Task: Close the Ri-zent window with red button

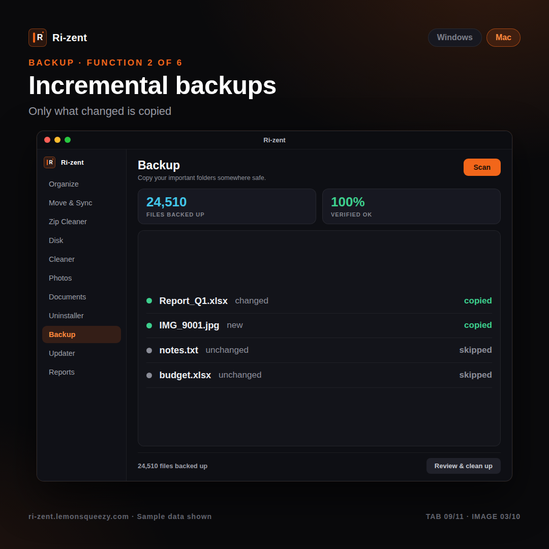Action: [x=47, y=140]
